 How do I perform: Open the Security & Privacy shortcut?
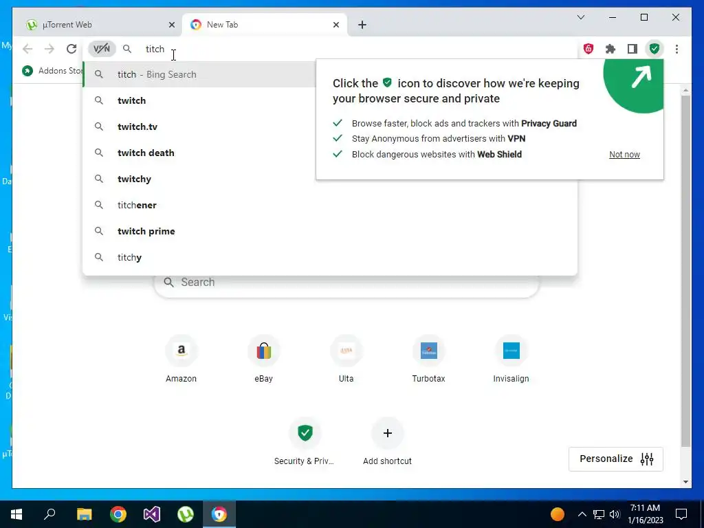305,442
